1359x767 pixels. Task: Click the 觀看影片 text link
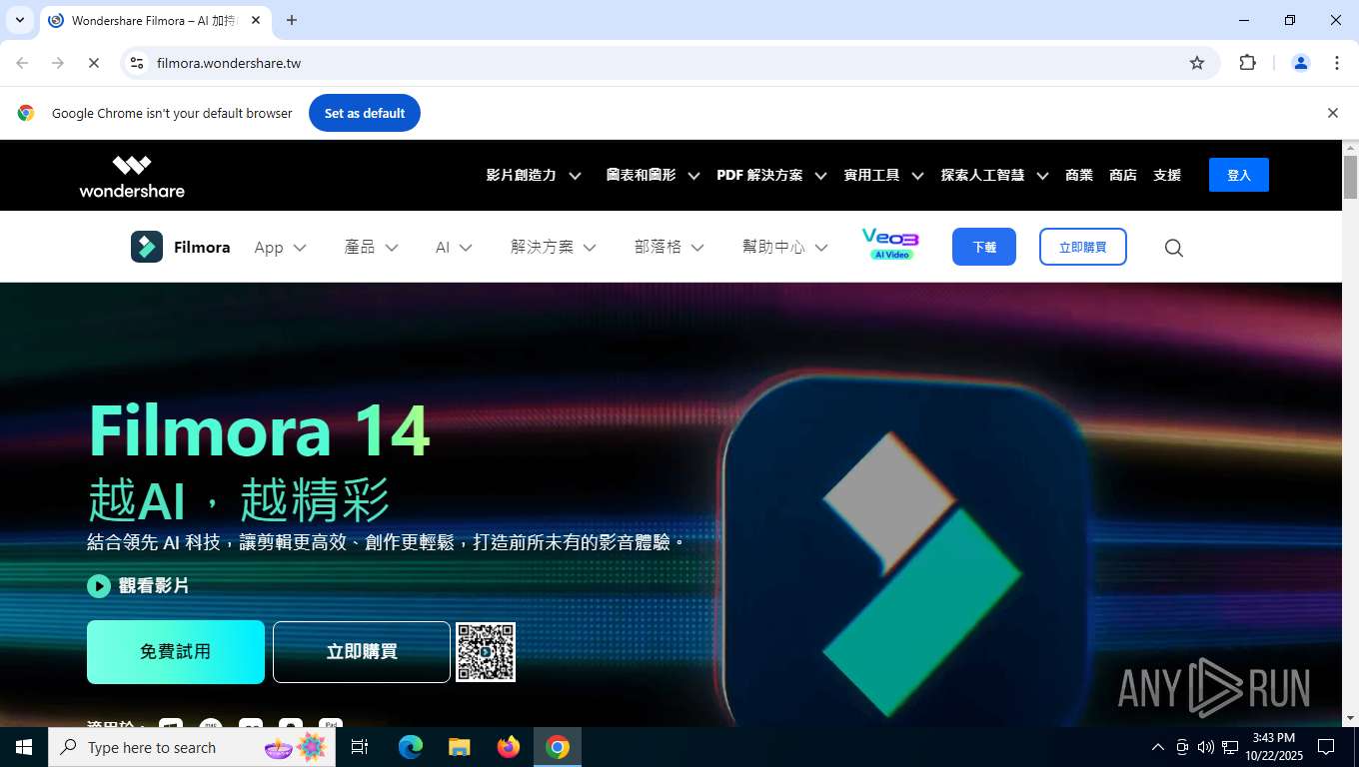click(x=154, y=586)
